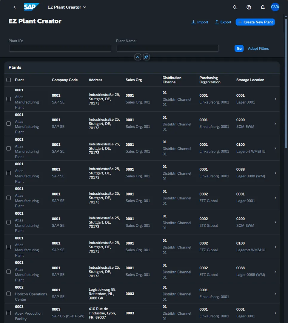Viewport: 288px width, 323px height.
Task: Select row with Einkaufsorg. 0001 and Lagerort WM&HU
Action: click(9, 148)
